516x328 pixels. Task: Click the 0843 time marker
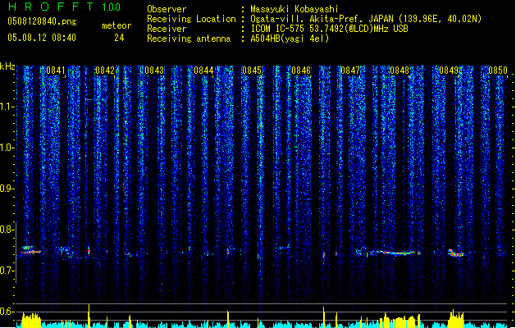(154, 71)
